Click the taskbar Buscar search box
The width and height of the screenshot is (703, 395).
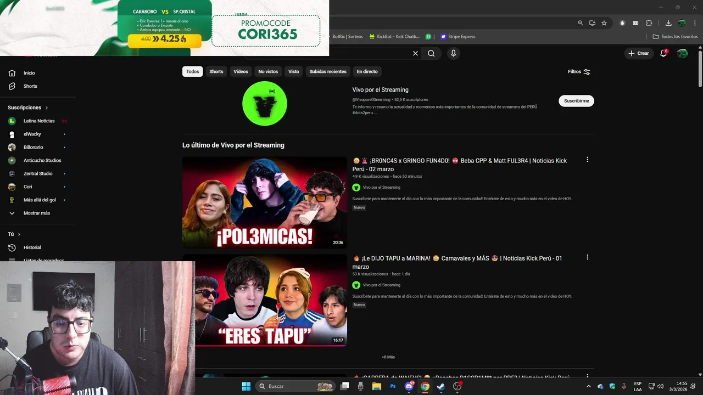(295, 386)
